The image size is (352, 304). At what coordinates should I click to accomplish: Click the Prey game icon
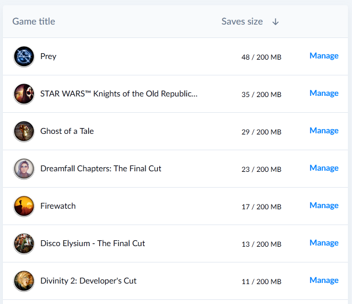tap(24, 57)
